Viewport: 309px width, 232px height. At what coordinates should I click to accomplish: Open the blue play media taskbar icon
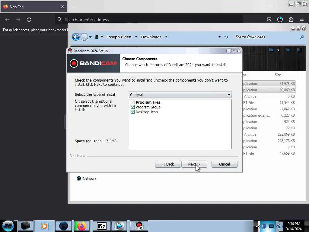point(119,226)
